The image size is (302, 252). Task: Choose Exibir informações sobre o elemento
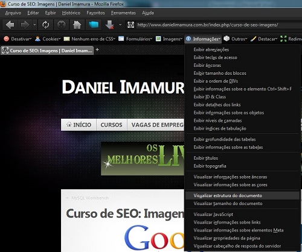click(x=242, y=89)
